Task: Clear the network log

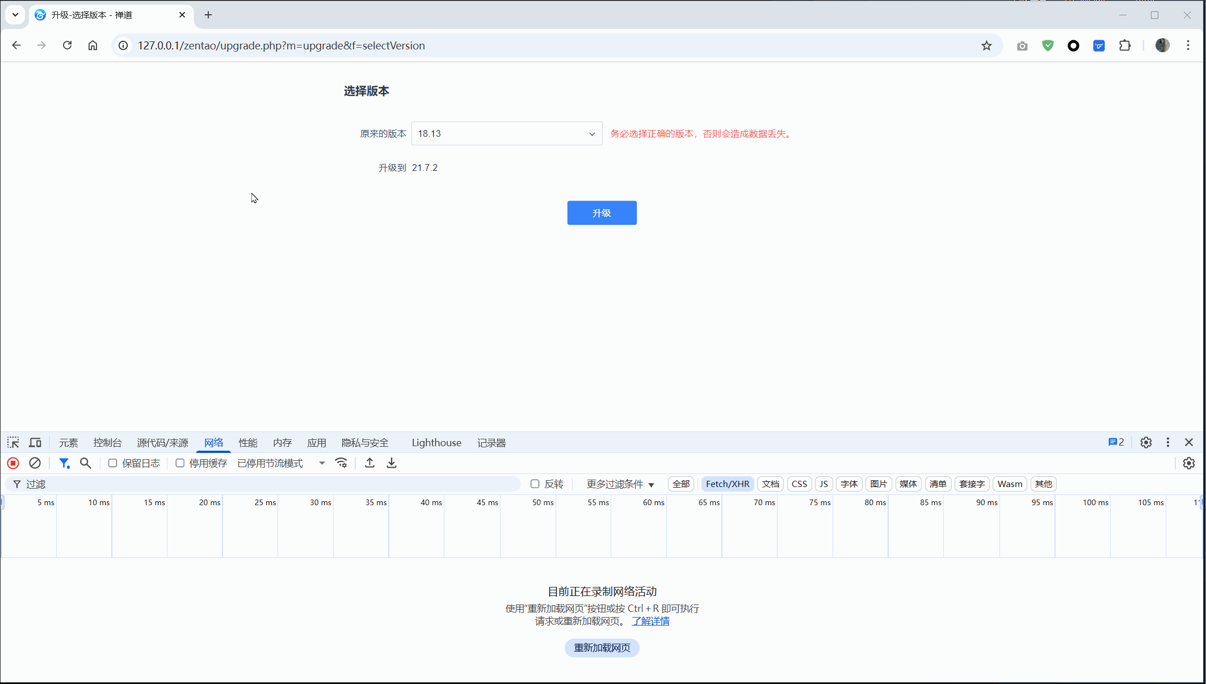Action: 35,463
